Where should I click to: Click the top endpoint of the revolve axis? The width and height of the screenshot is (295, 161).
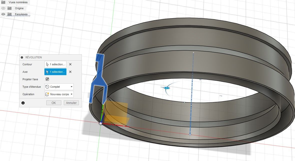pyautogui.click(x=193, y=53)
